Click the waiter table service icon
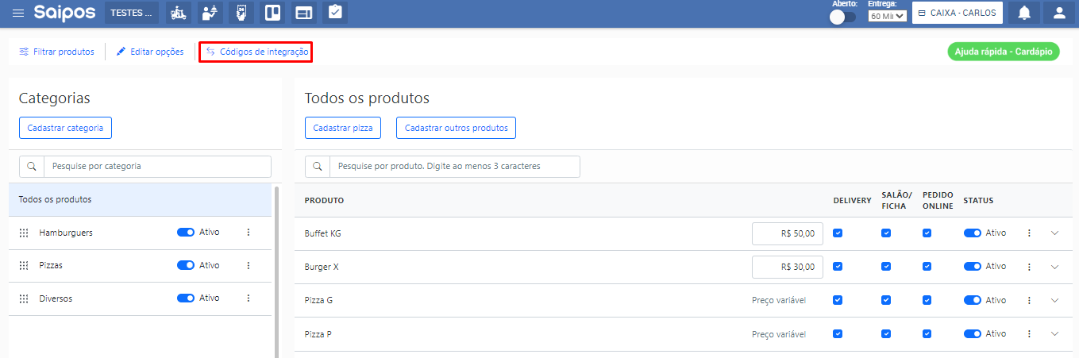1079x358 pixels. [x=210, y=13]
